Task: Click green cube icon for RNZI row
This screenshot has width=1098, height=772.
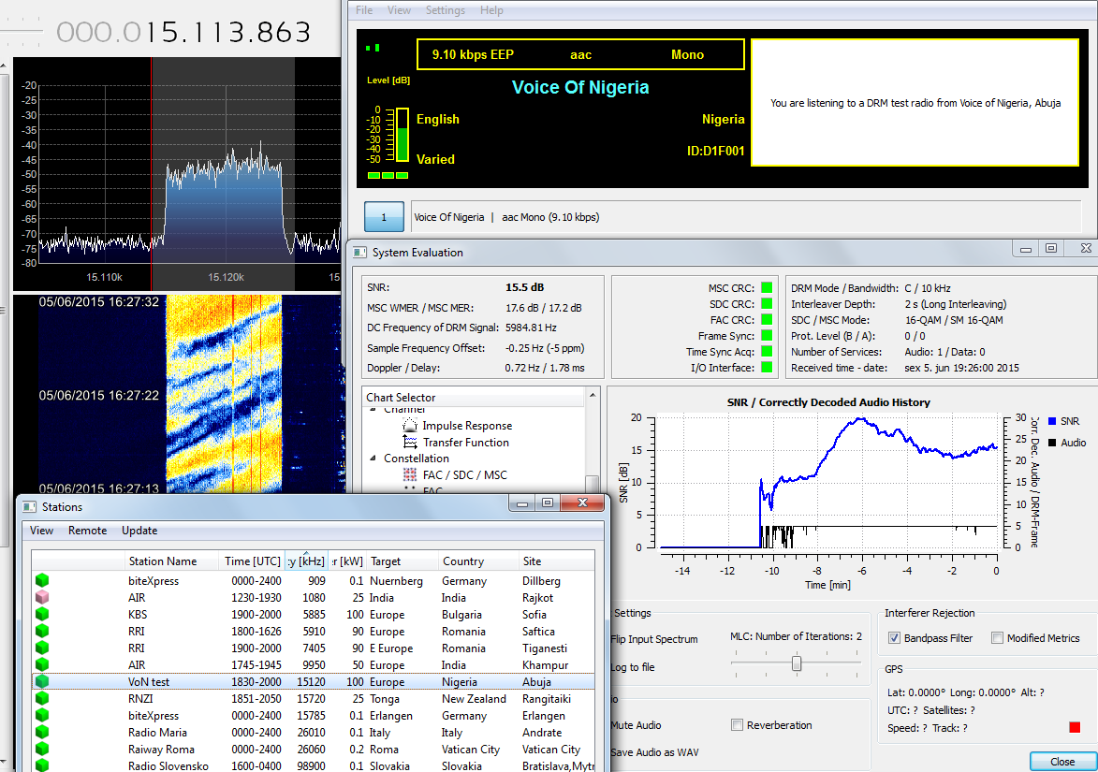Action: (42, 698)
